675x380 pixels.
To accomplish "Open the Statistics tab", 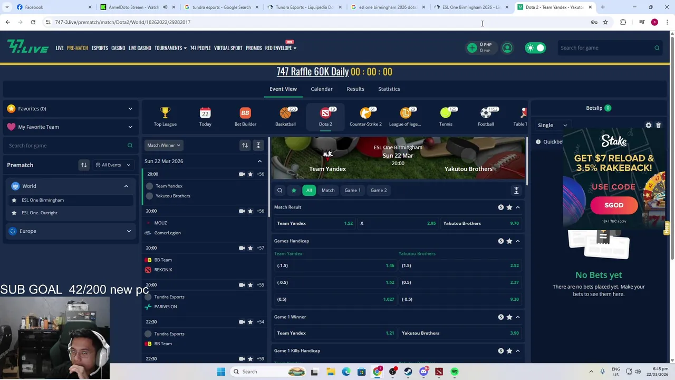I will click(x=389, y=89).
